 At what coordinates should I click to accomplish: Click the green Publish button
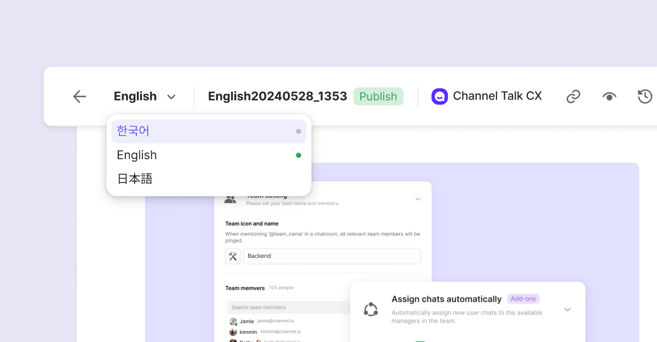pos(378,97)
